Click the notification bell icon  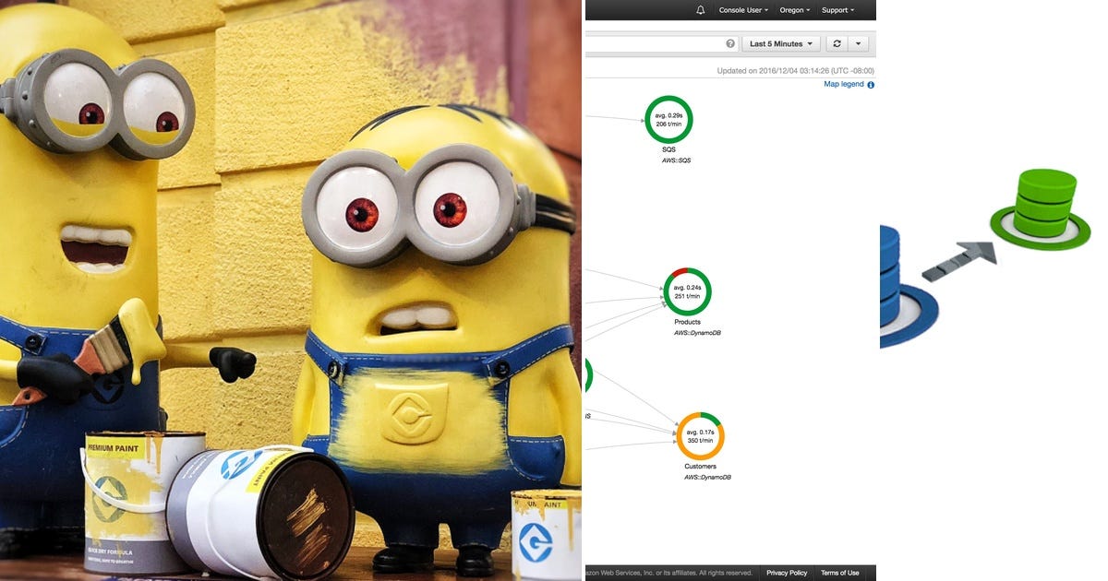(x=699, y=10)
